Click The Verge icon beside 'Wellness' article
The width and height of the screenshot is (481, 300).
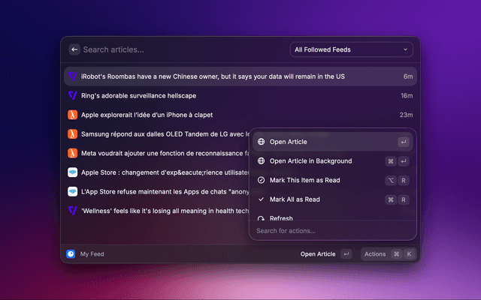72,211
